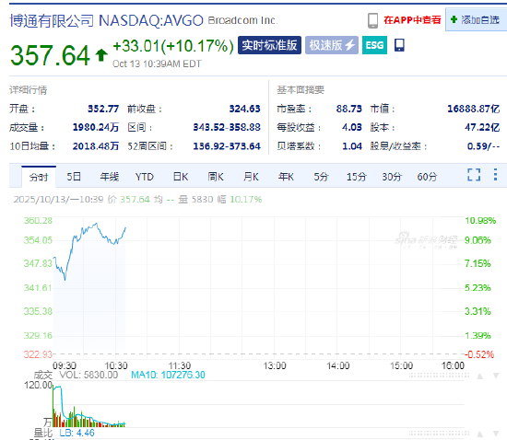
Task: Click the 成交量 value 1980.24万
Action: click(96, 128)
